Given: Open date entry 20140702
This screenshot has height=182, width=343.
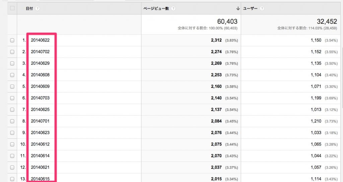Looking at the screenshot, I should click(40, 52).
